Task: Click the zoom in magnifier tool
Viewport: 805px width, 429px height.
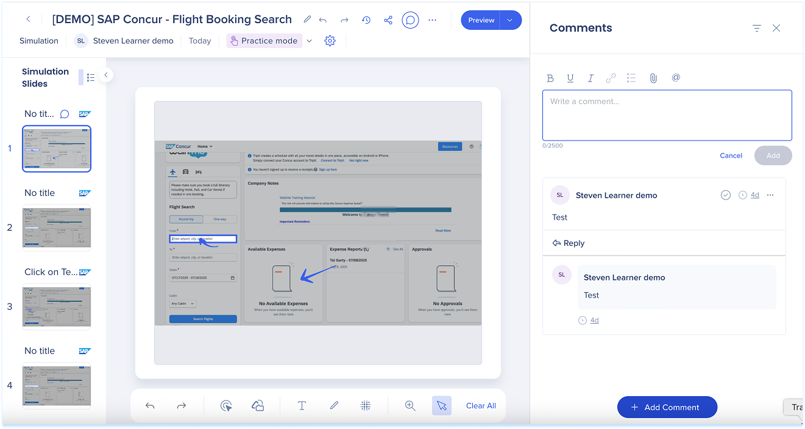Action: (410, 406)
